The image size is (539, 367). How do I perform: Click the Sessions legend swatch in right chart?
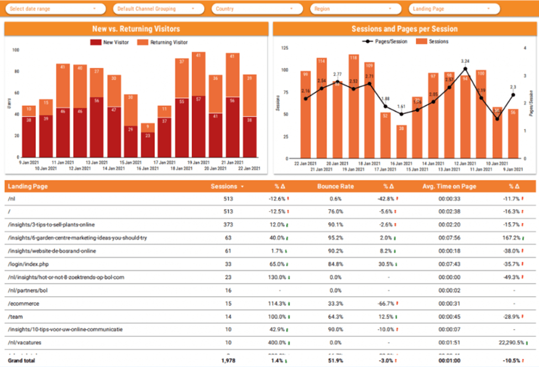tap(421, 41)
